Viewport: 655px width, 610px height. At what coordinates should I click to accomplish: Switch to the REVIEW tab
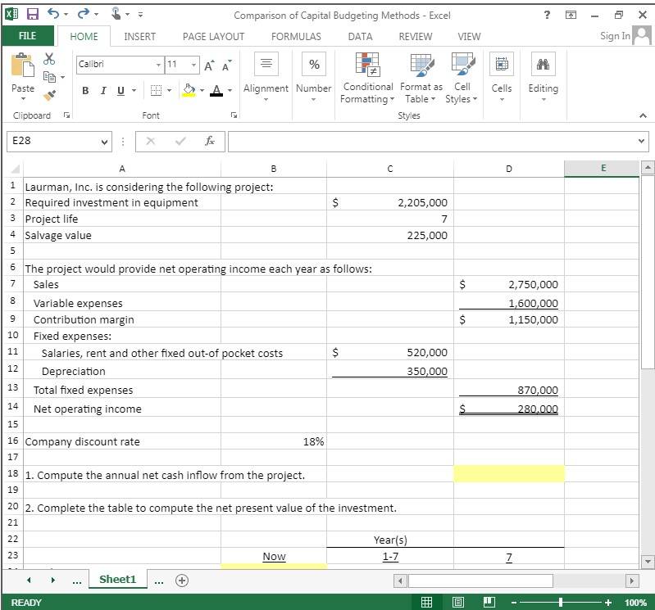coord(416,37)
